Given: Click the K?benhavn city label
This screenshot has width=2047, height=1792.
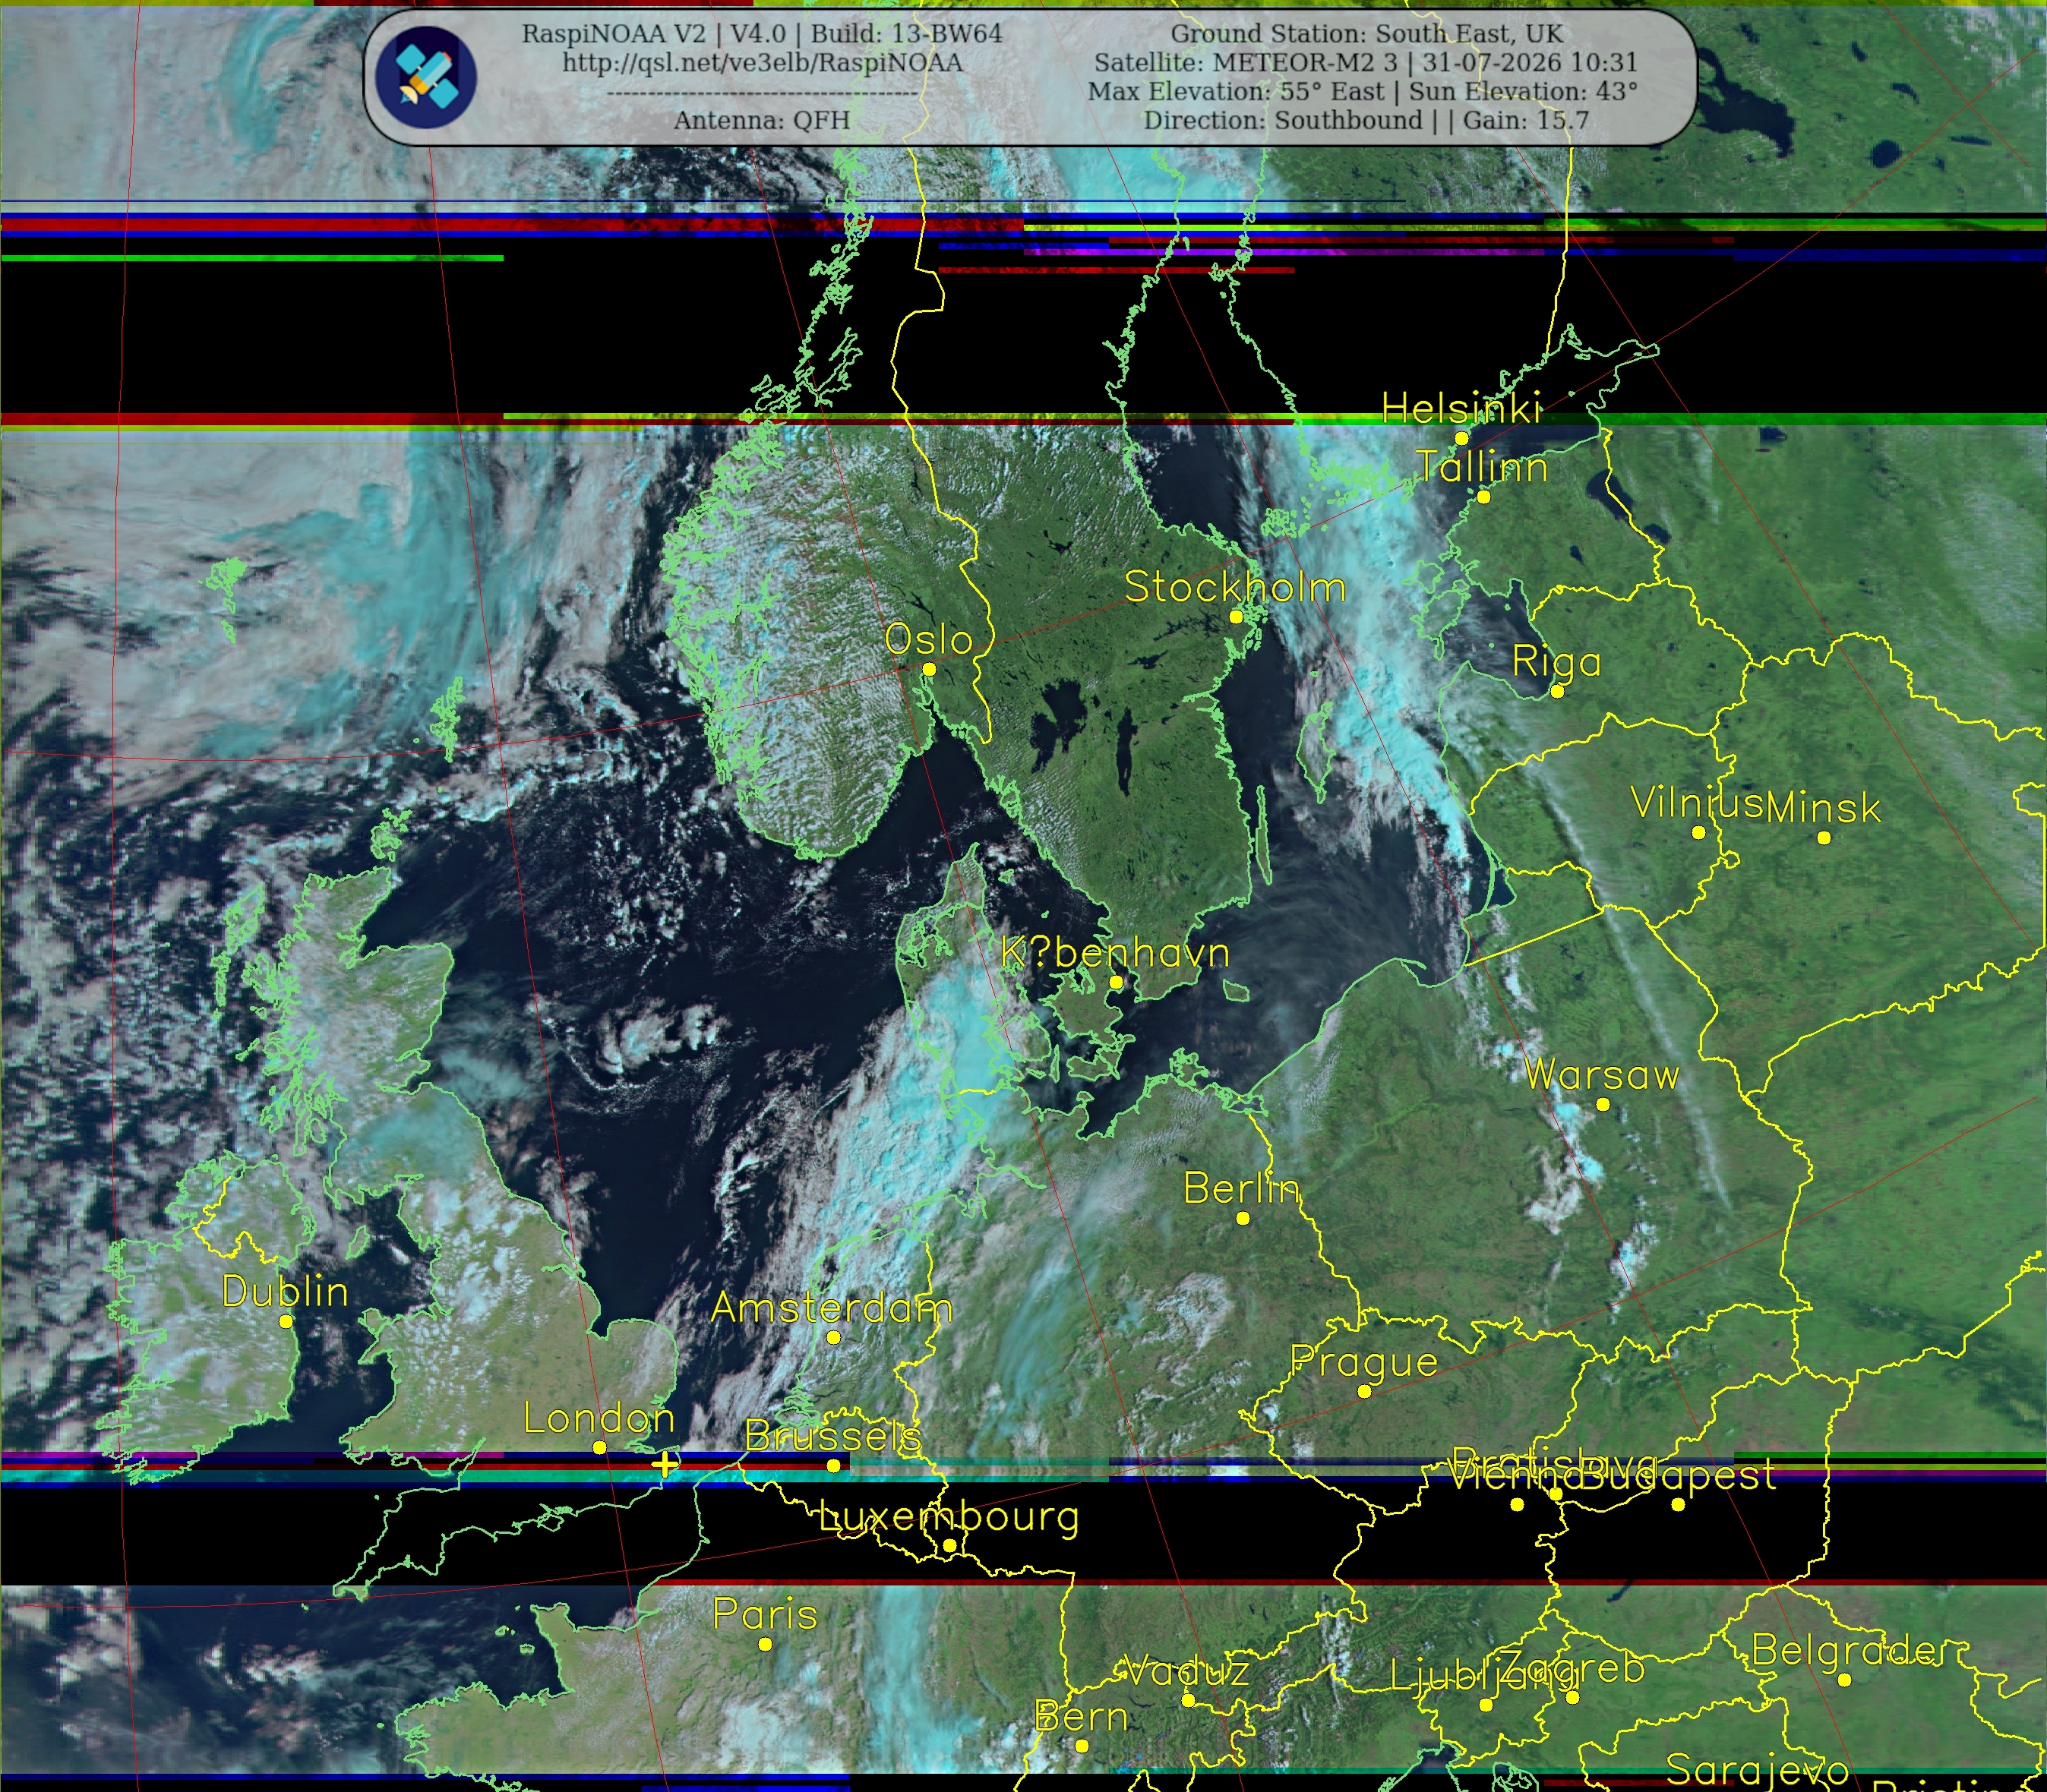Looking at the screenshot, I should 1114,953.
